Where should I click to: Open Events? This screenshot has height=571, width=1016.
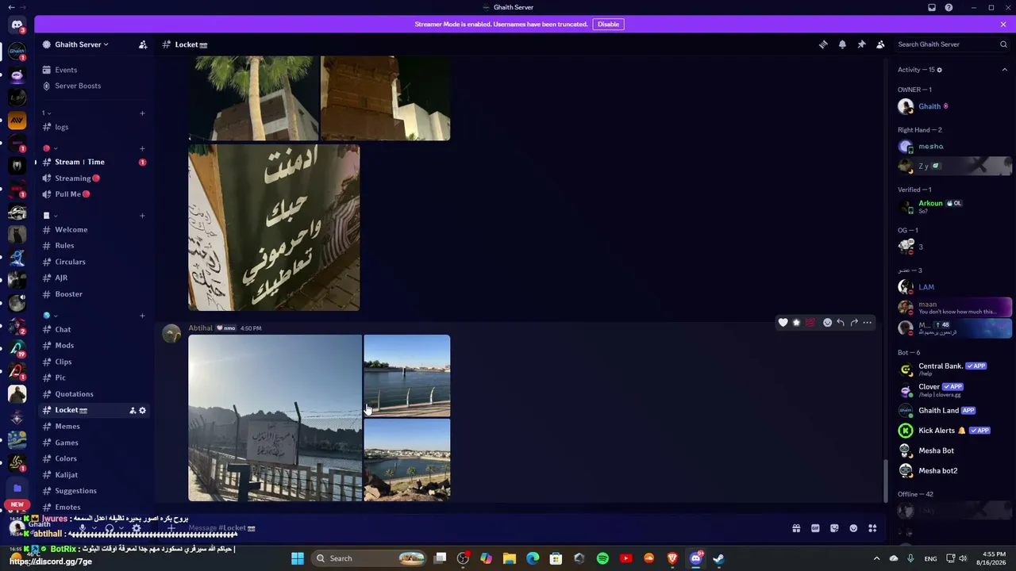pos(66,70)
